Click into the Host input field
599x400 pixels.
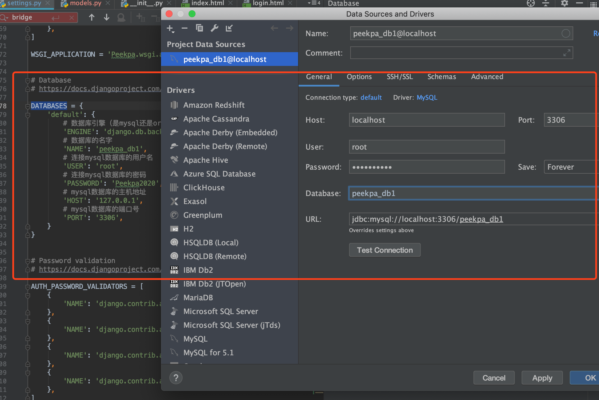click(426, 120)
